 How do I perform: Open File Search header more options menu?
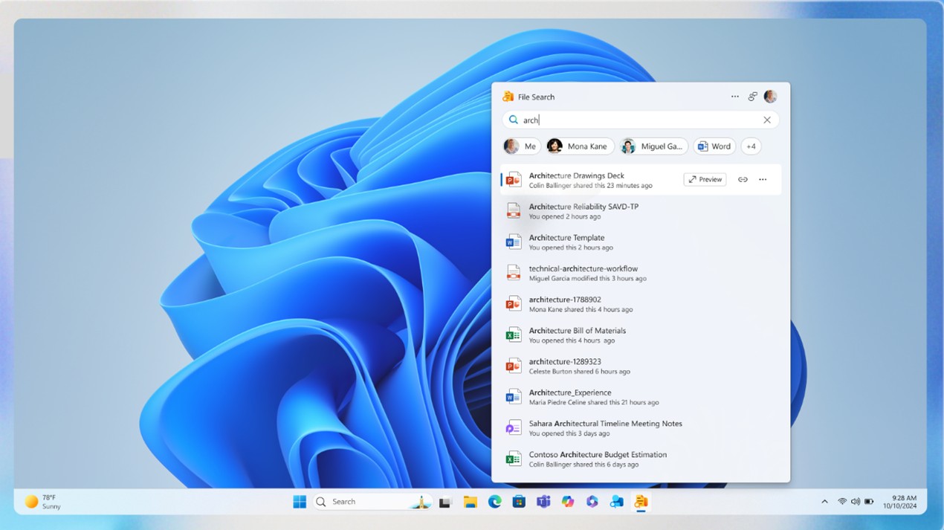click(735, 97)
